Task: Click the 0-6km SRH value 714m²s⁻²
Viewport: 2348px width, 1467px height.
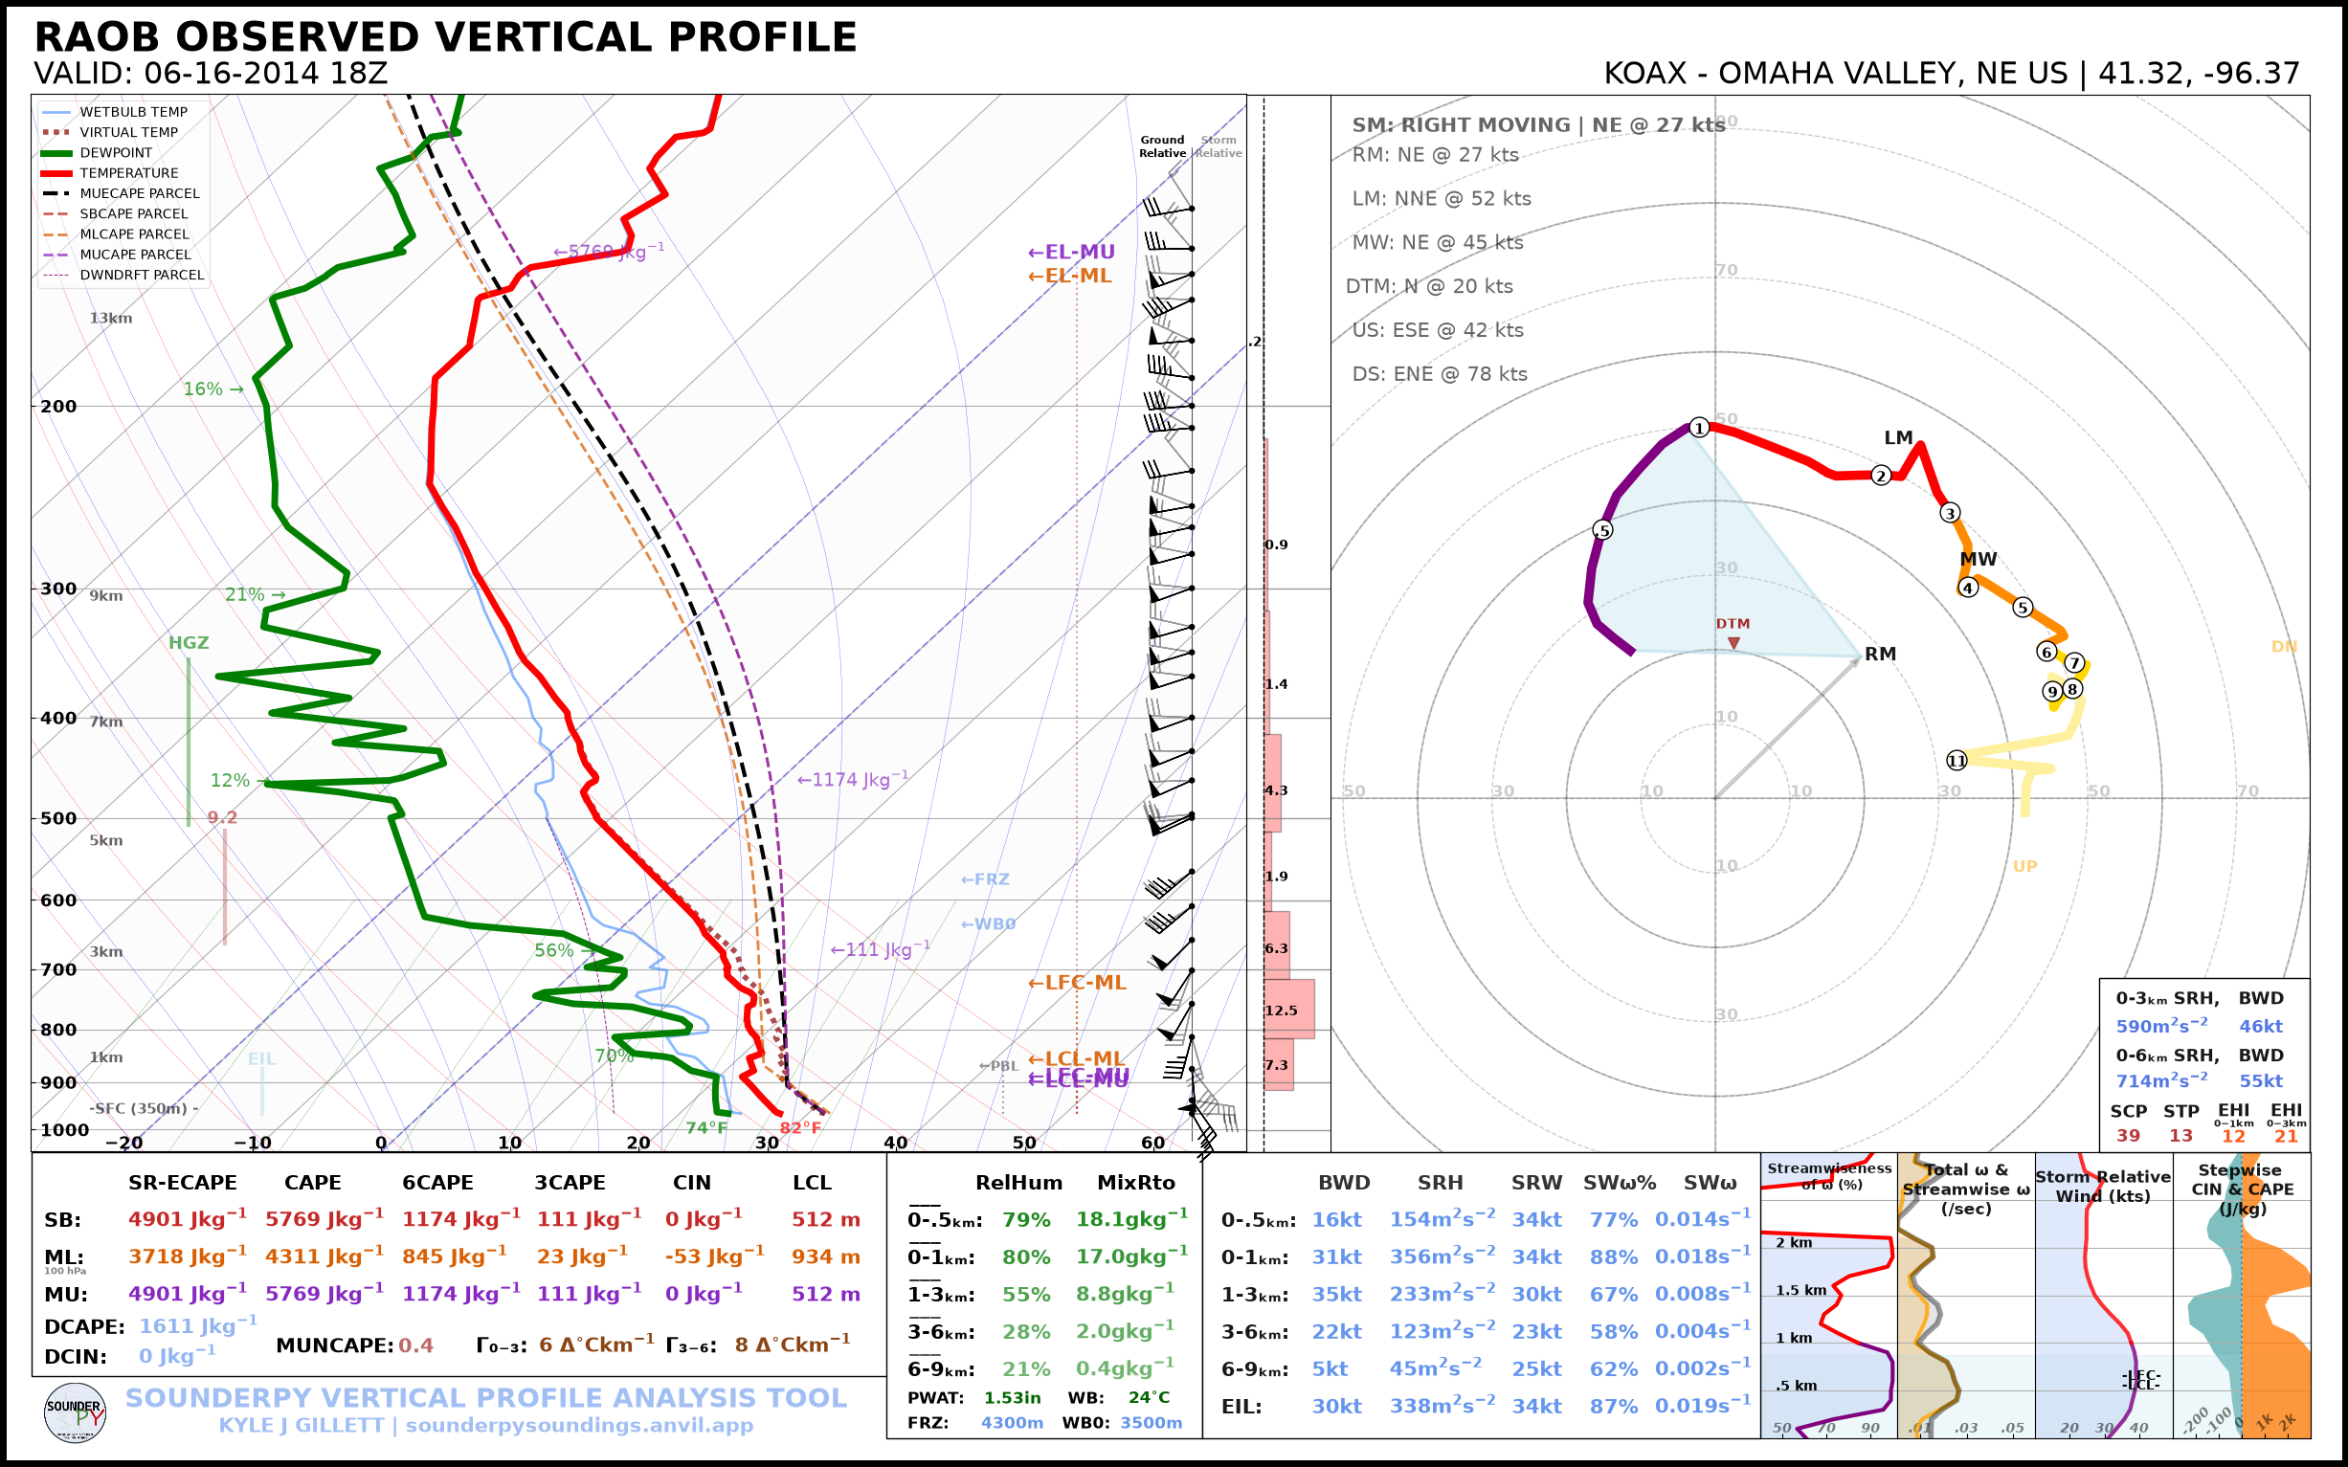Action: pos(2161,1079)
